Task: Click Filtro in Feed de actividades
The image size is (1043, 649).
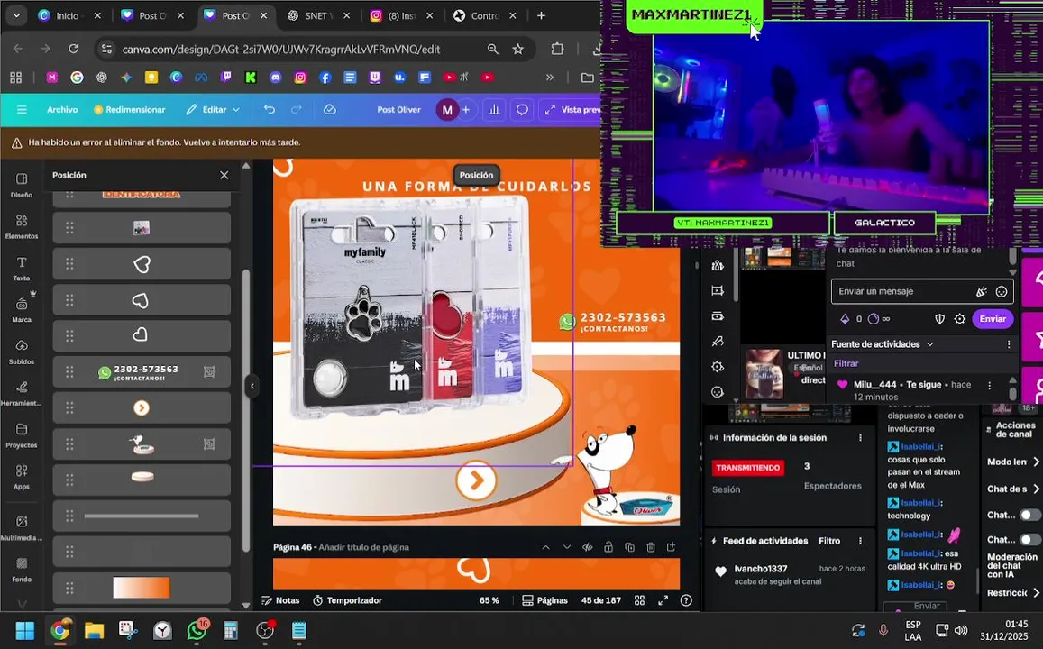Action: pos(829,541)
